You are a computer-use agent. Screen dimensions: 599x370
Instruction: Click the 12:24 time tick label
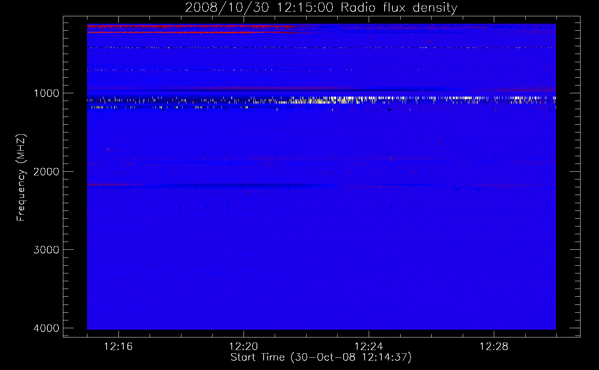coord(369,347)
